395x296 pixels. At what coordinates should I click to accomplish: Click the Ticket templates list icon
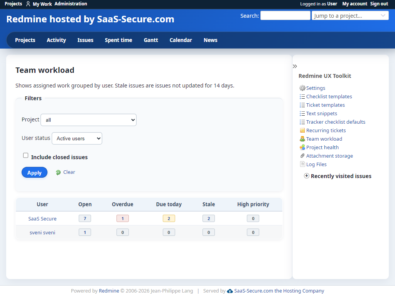[302, 105]
